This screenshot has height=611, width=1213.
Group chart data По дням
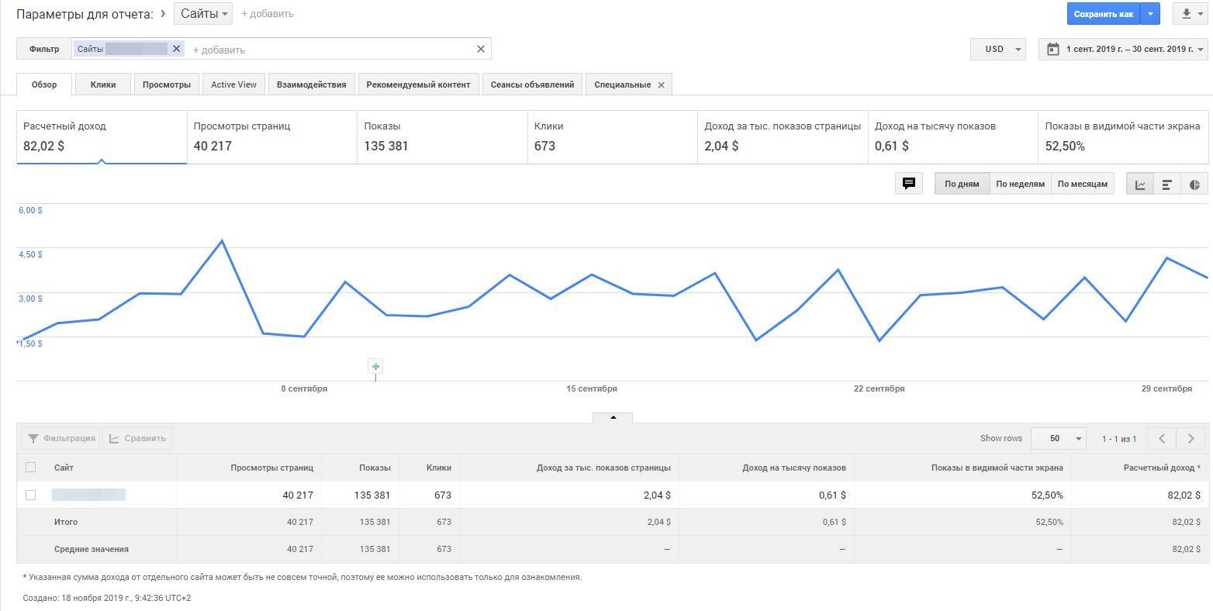coord(962,184)
